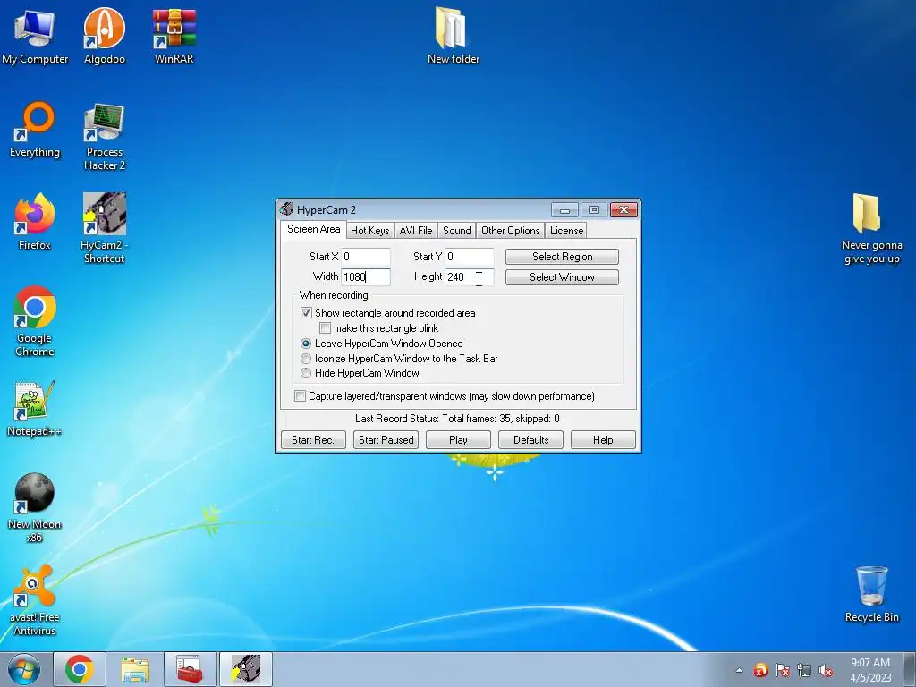Launch Everything search shortcut
Screen dimensions: 916x687
pyautogui.click(x=35, y=130)
